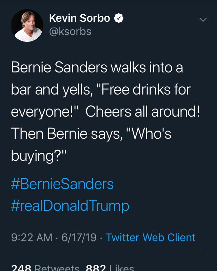The image size is (217, 271).
Task: View the 248 Retweets list
Action: point(46,268)
